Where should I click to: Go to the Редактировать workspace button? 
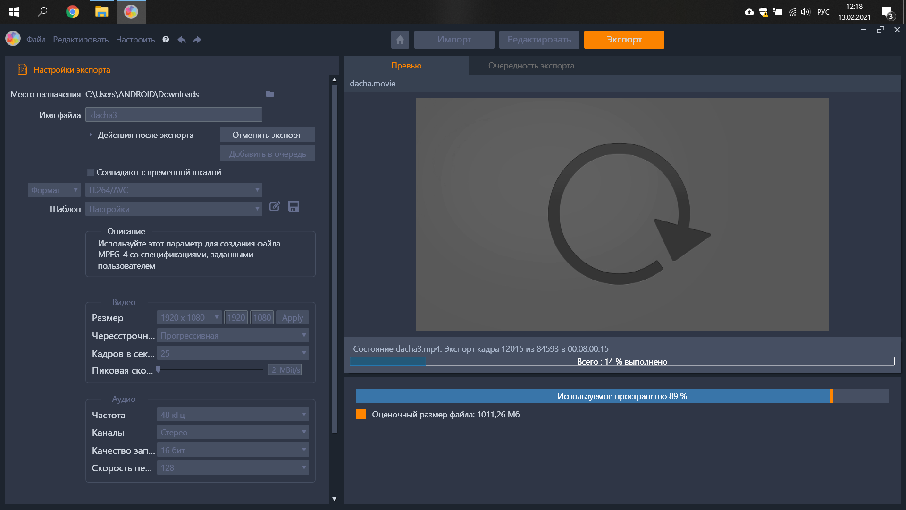pos(539,40)
